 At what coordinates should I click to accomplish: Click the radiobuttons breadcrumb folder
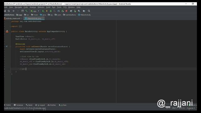[x=69, y=15]
